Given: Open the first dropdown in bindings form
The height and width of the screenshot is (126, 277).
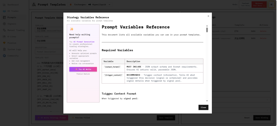Looking at the screenshot, I should tap(241, 100).
